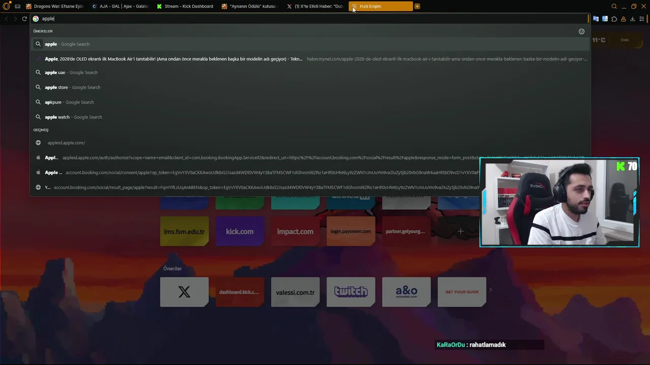Open the partner.getyourg... speed dial tile
650x365 pixels.
pyautogui.click(x=406, y=231)
